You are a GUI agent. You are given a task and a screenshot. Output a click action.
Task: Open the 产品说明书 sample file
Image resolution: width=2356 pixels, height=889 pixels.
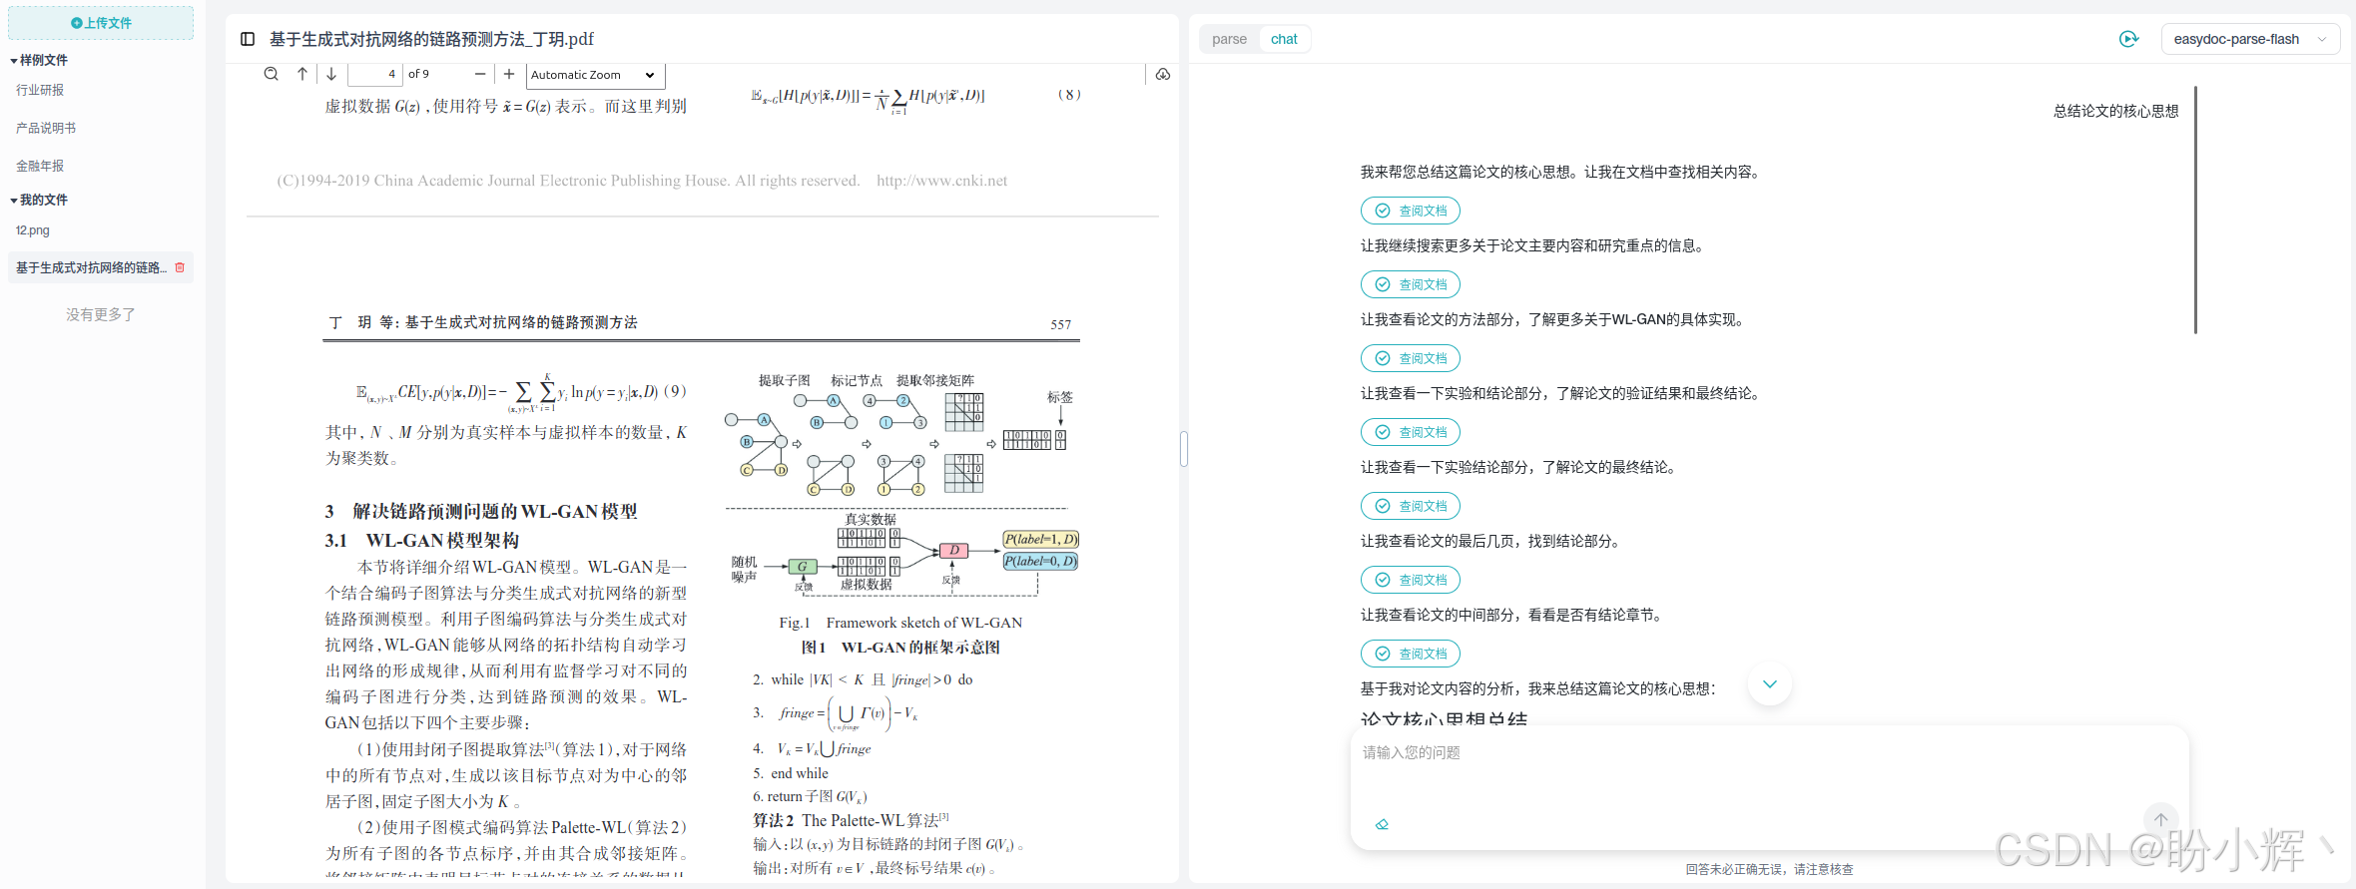tap(46, 128)
